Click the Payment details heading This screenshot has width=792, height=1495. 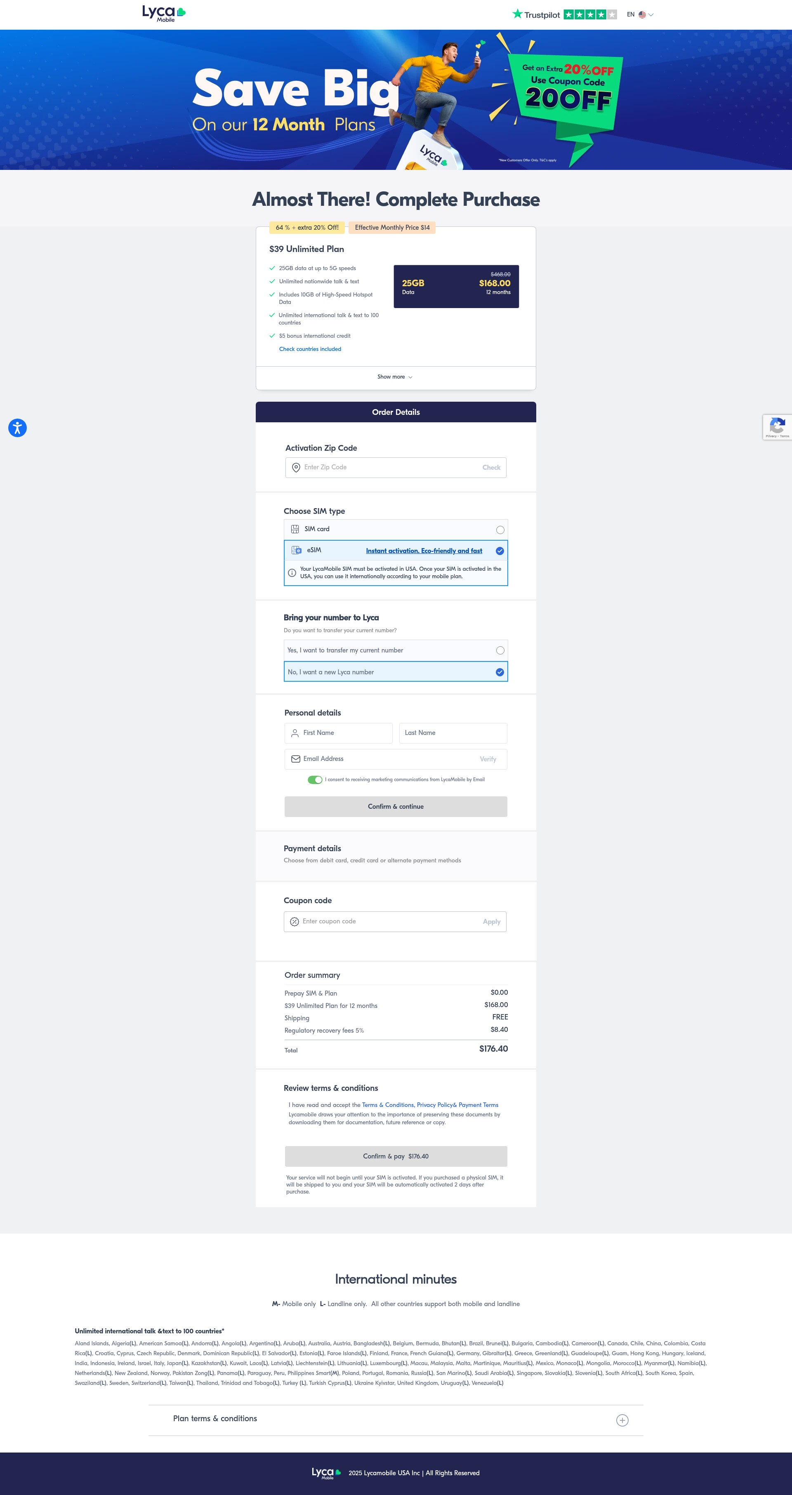coord(312,848)
